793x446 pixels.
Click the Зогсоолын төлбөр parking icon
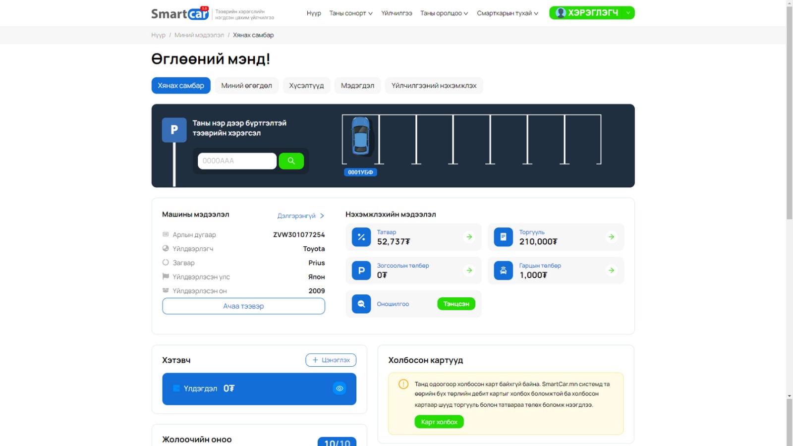(x=361, y=271)
